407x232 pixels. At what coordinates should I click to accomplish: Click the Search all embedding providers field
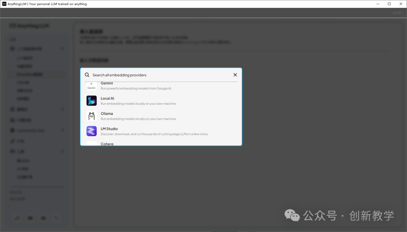(x=161, y=75)
